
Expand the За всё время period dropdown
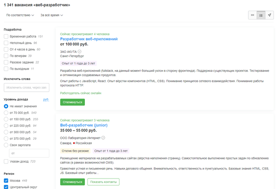52,15
